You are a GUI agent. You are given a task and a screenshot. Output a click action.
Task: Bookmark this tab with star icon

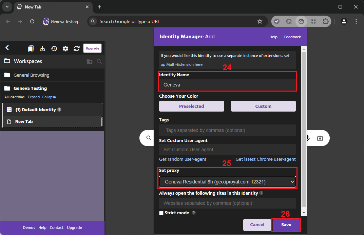260,21
